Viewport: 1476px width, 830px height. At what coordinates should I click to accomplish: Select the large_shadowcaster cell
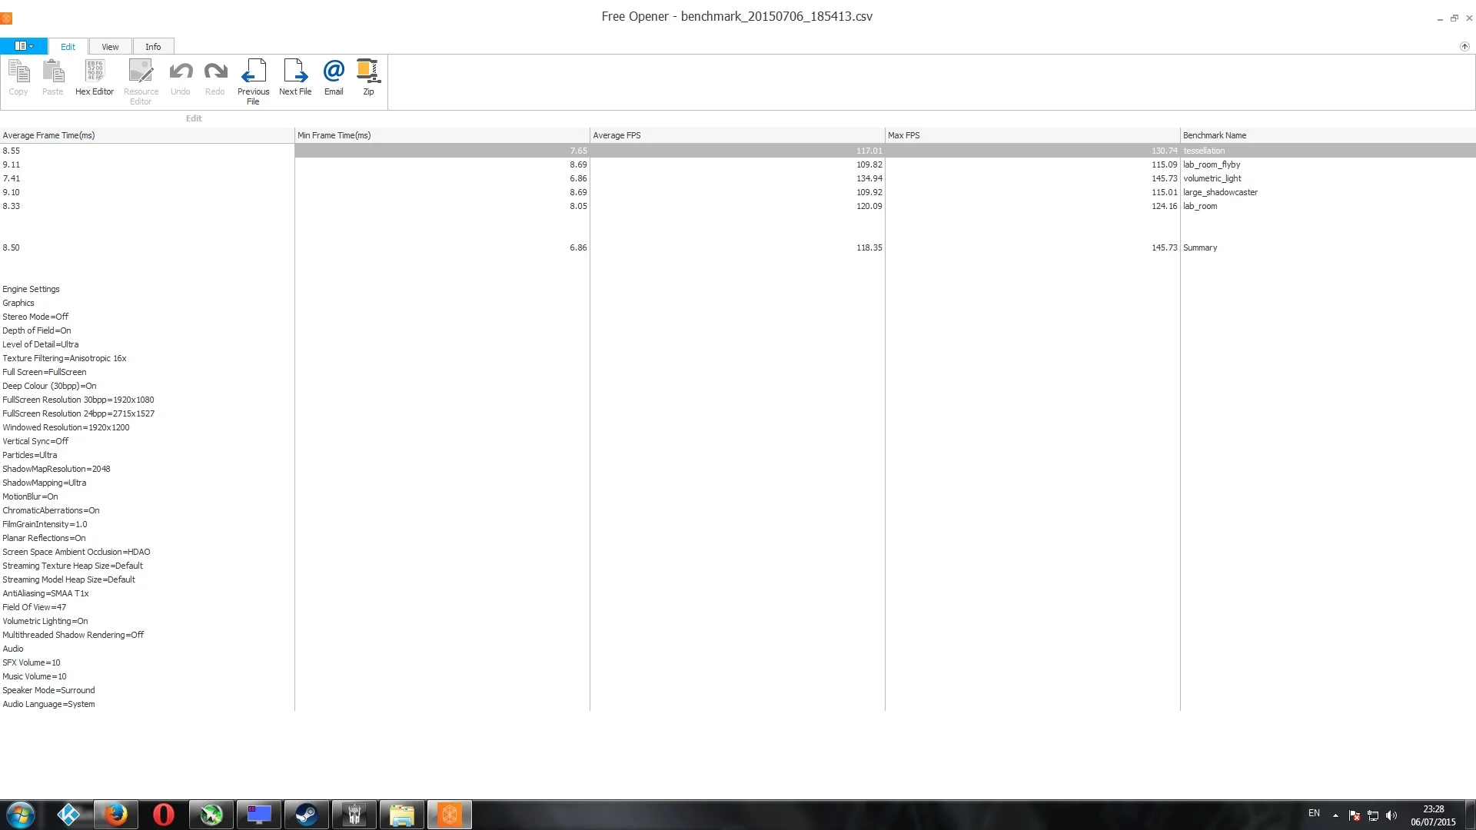click(1328, 192)
